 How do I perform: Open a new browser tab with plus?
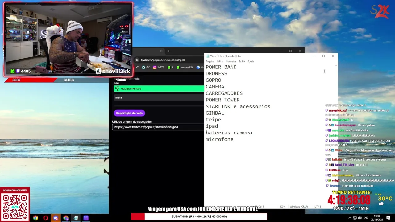point(169,51)
